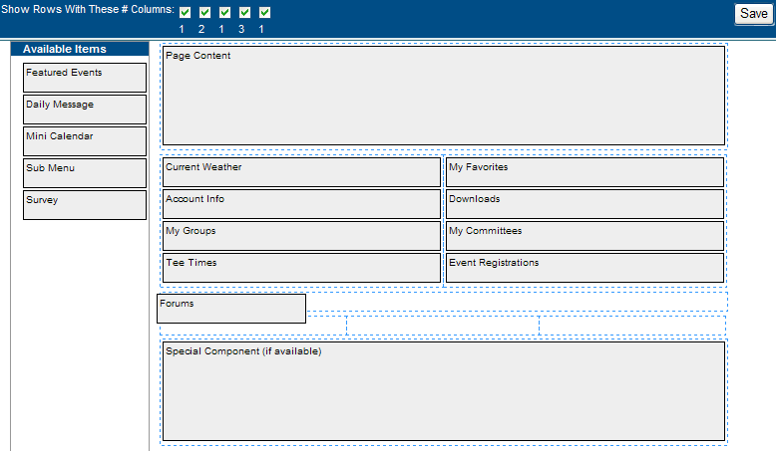Select the My Favorites block
Screen dimensions: 776x451
584,172
